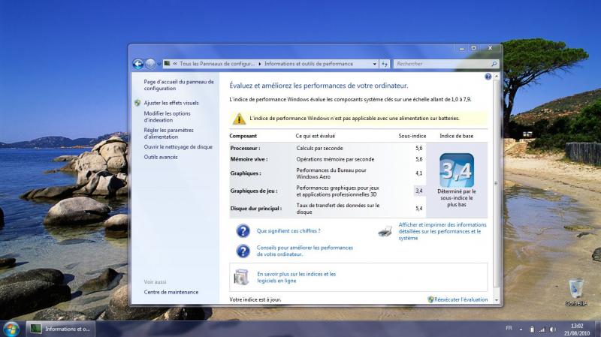
Task: Show hidden system tray icons
Action: coord(521,329)
